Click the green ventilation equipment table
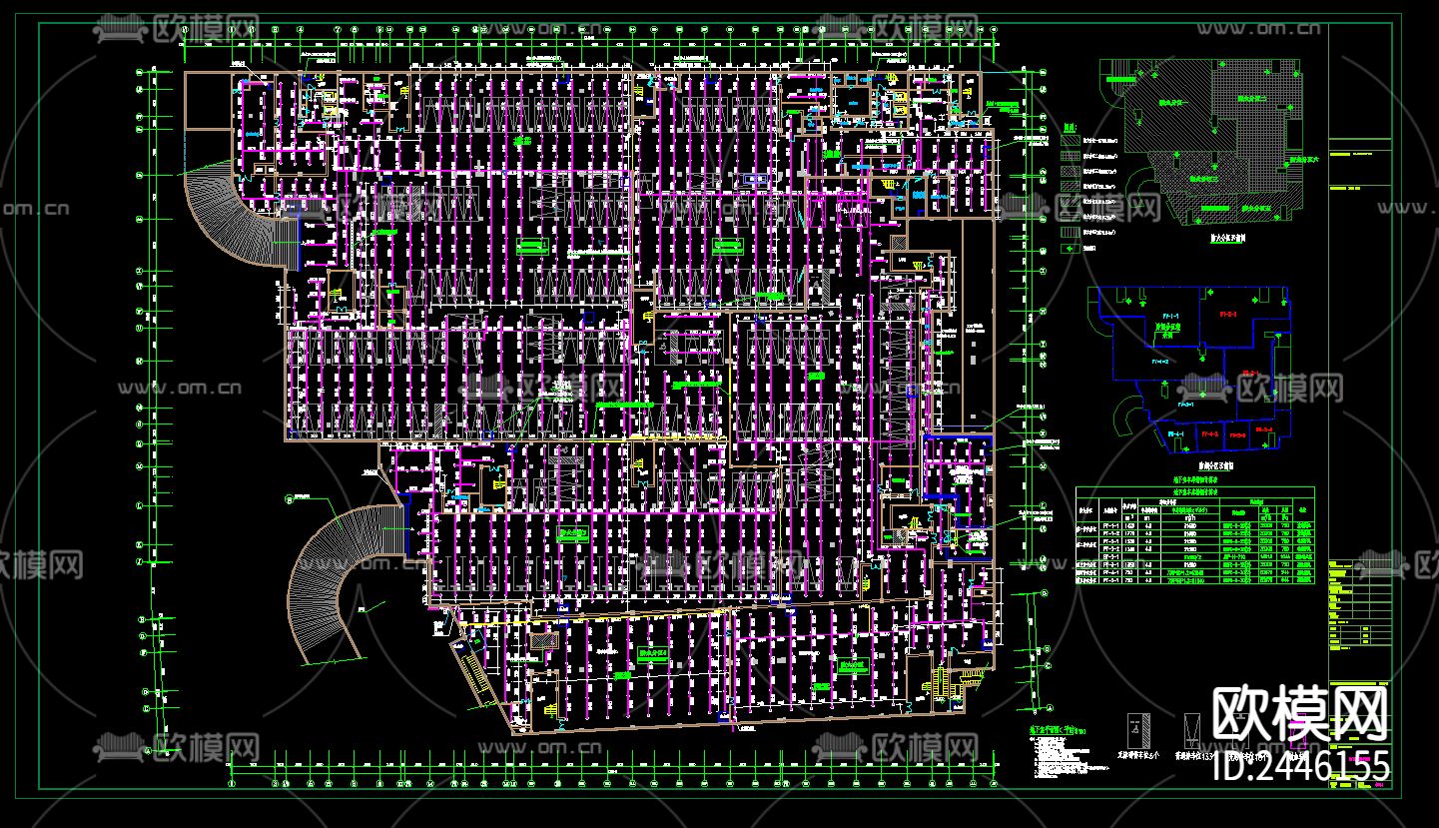Screen dimensions: 1439x828 click(1194, 537)
